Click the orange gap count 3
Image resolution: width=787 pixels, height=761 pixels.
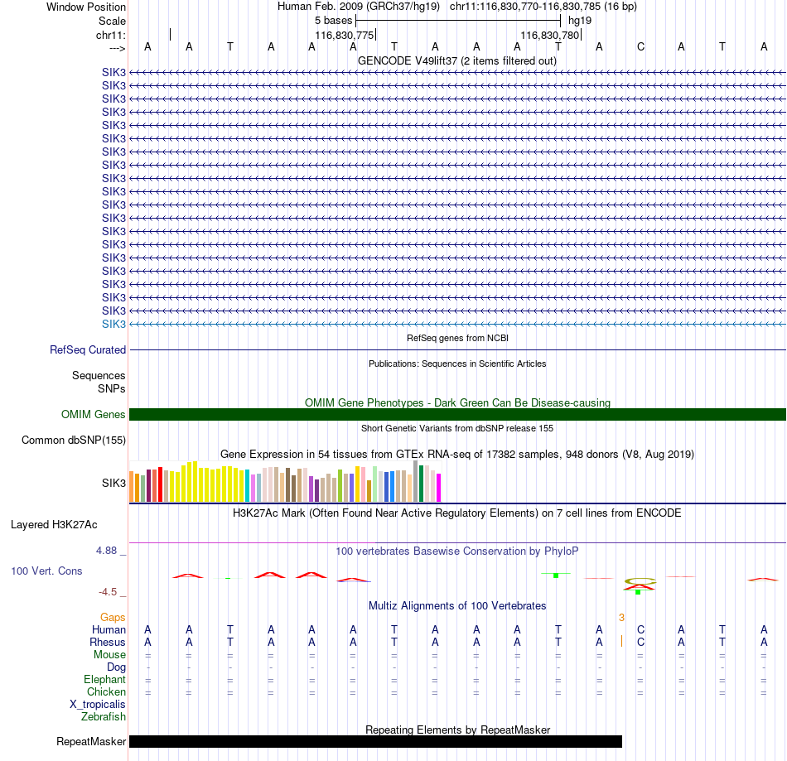621,618
